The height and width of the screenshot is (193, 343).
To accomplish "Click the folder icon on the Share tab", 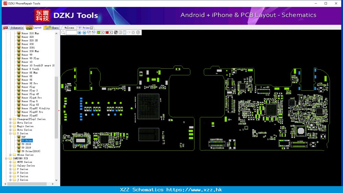I will point(48,27).
